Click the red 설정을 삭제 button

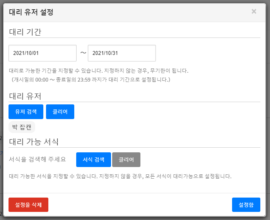click(x=28, y=205)
